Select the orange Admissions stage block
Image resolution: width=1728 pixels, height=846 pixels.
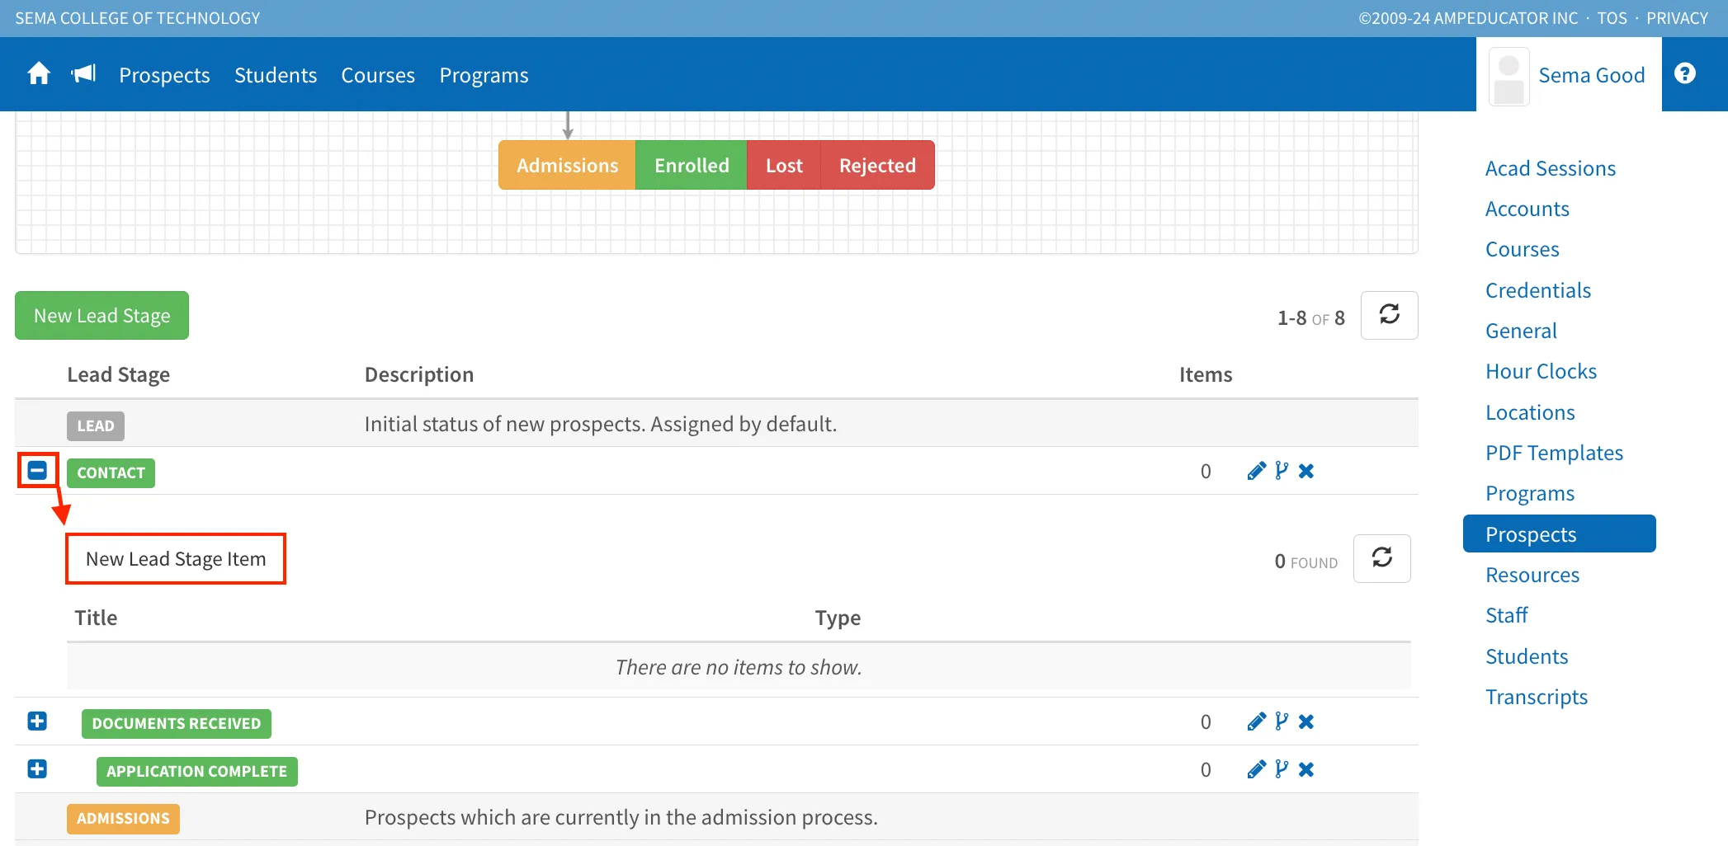coord(567,165)
